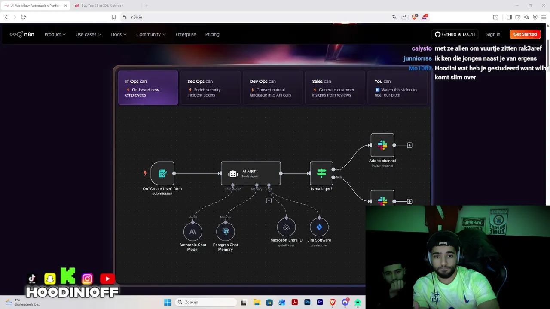Viewport: 550px width, 309px height.
Task: Open the Leo AI sparkle icon
Action: click(526, 17)
